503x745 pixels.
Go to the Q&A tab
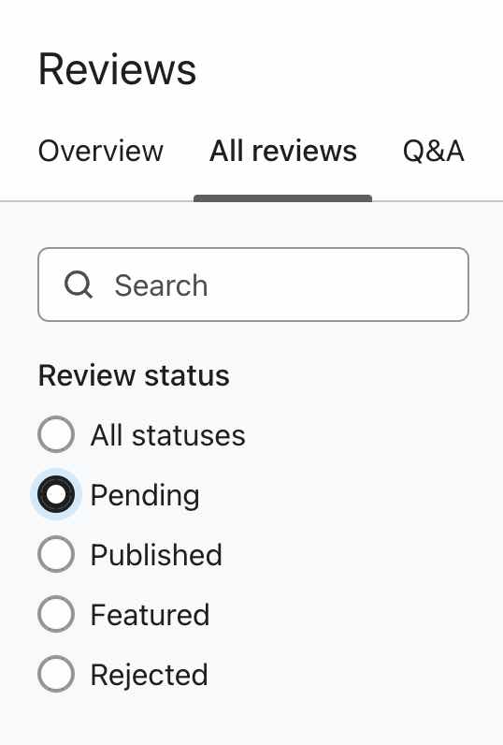[x=433, y=151]
